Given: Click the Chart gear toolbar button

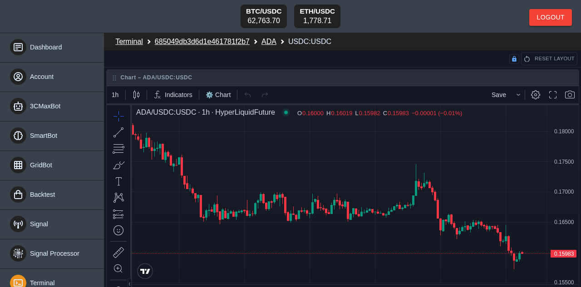Looking at the screenshot, I should [x=218, y=95].
